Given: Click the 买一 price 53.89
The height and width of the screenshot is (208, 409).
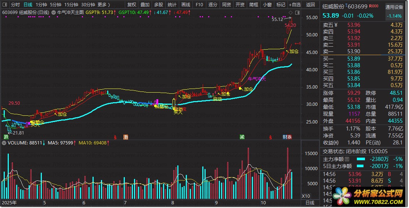Looking at the screenshot, I should tap(354, 59).
